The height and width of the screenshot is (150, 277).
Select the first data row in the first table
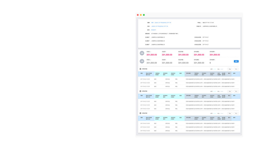point(189,79)
